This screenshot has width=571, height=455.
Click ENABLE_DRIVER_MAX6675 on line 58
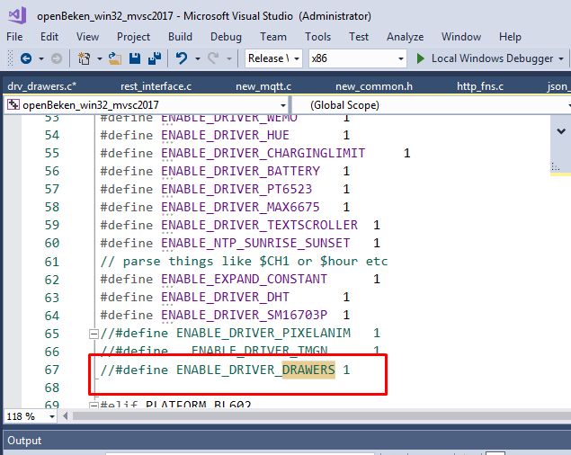click(x=240, y=207)
